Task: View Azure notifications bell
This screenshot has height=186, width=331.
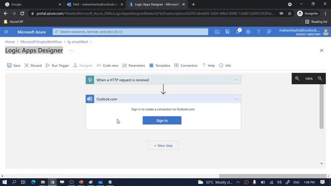Action: click(238, 32)
